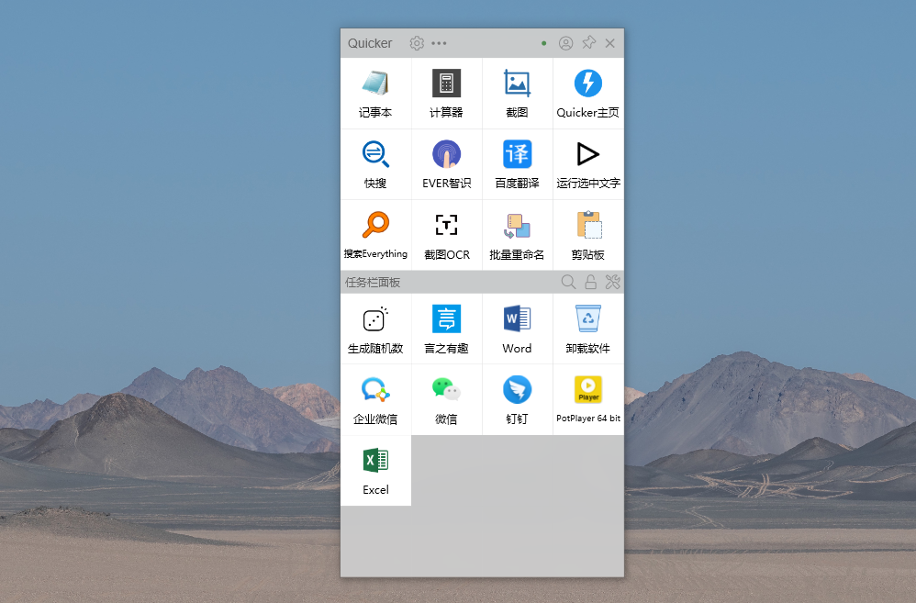Launch Word from the panel
The height and width of the screenshot is (603, 916).
[517, 329]
